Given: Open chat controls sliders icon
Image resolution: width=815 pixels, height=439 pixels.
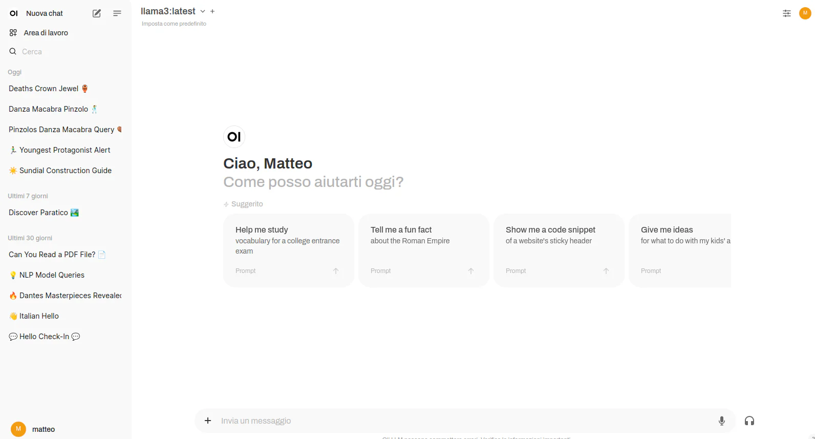Looking at the screenshot, I should 787,13.
